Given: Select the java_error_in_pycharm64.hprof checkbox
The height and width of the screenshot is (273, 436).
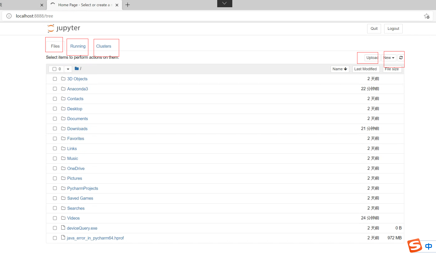Looking at the screenshot, I should click(x=55, y=238).
